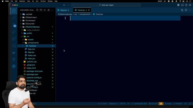Click components in the breadcrumb path
Image resolution: width=193 pixels, height=108 pixels.
(x=85, y=14)
